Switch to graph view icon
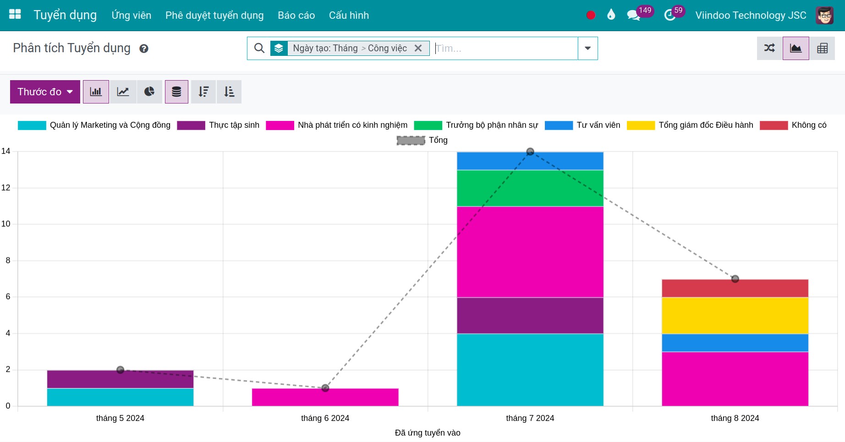 [x=796, y=48]
